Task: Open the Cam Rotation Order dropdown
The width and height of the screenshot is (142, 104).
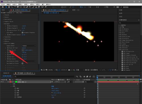Action: [29, 61]
